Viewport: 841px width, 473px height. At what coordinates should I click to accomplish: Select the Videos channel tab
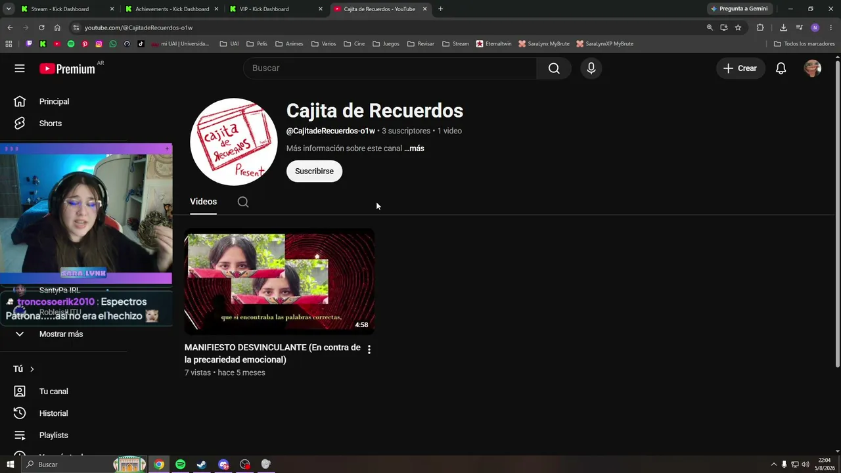click(203, 202)
